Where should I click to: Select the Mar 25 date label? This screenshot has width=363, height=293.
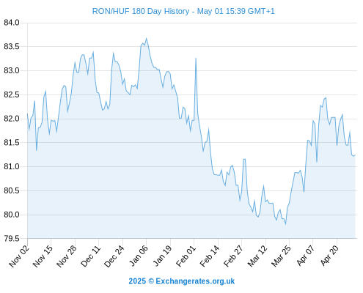tap(281, 256)
